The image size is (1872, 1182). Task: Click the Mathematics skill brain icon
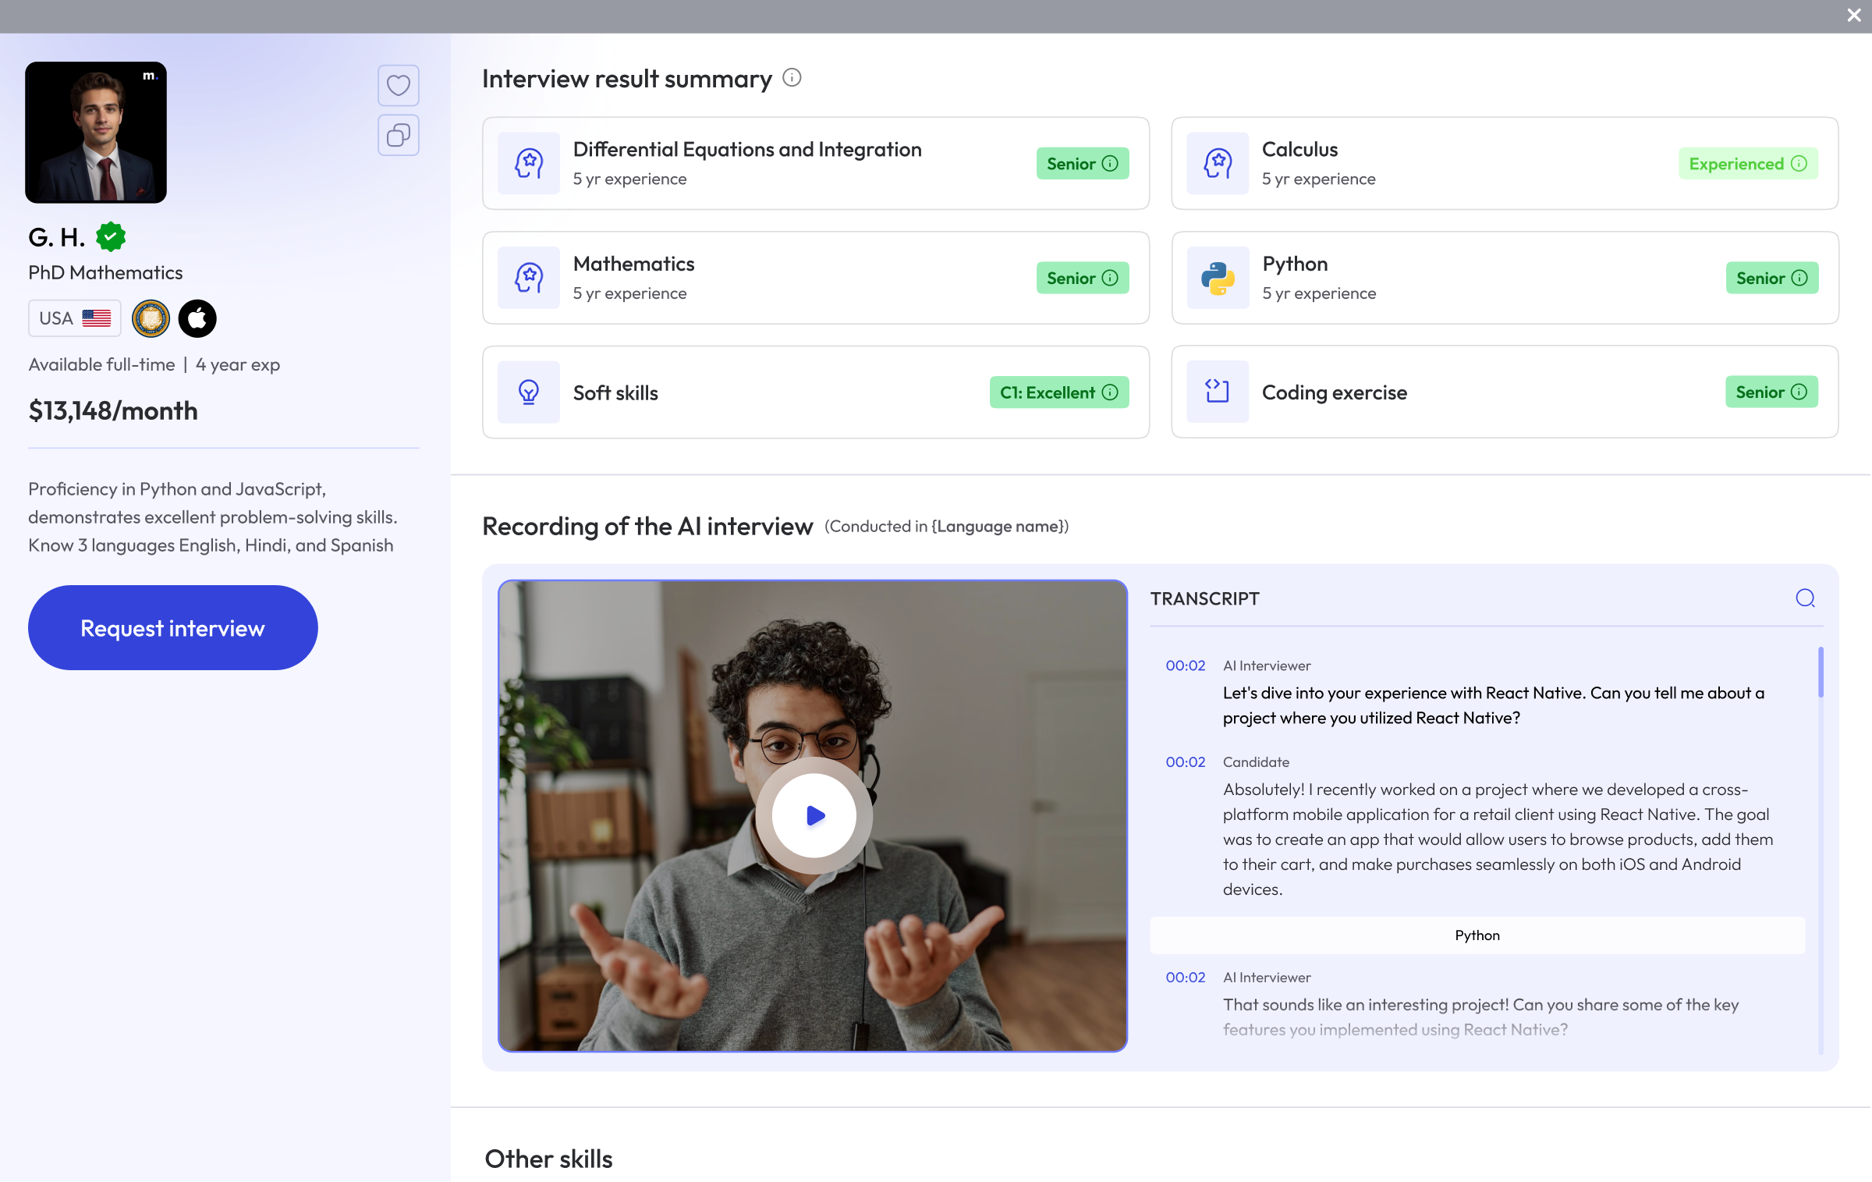[x=528, y=278]
